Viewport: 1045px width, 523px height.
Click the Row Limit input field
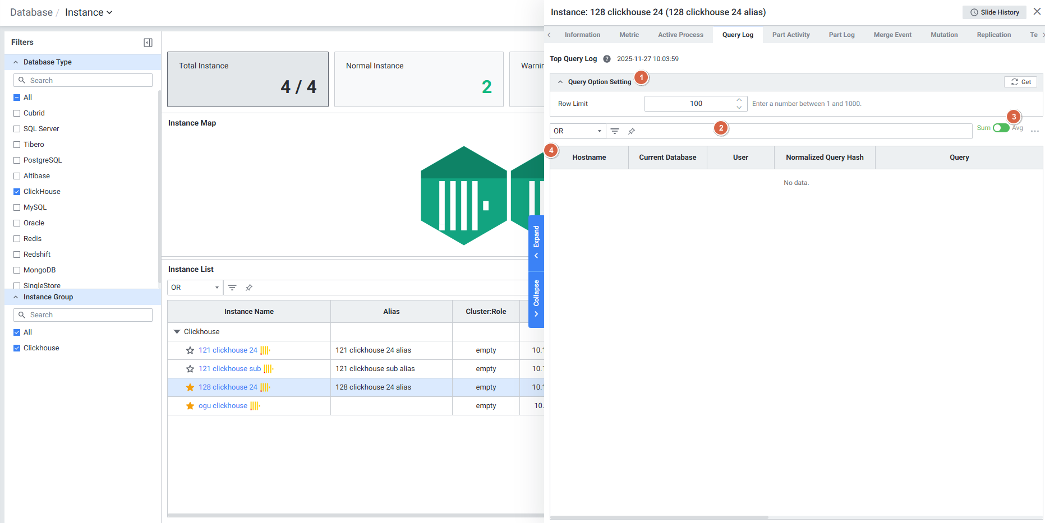(x=689, y=104)
